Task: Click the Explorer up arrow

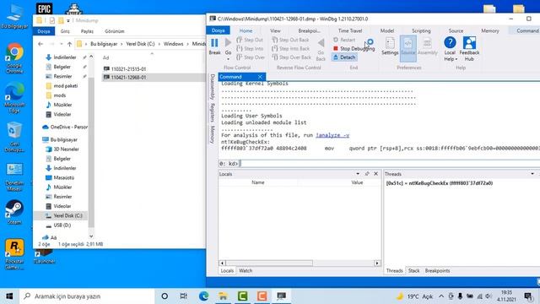Action: [x=69, y=44]
